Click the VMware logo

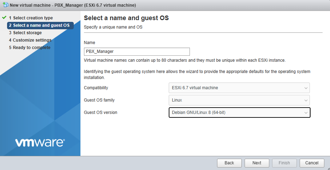[40, 142]
